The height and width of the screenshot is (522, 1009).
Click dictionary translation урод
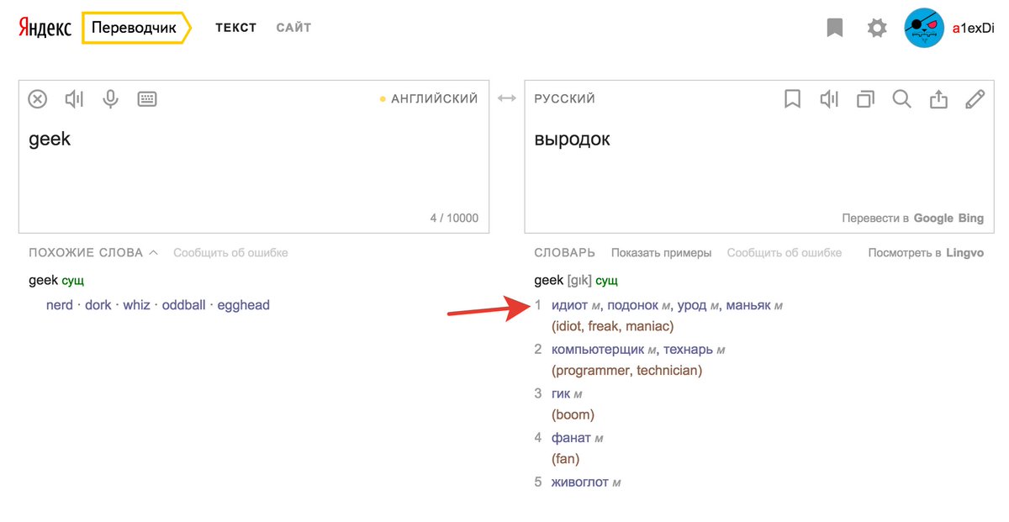[x=692, y=305]
